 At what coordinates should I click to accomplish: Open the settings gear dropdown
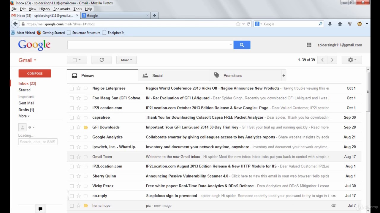tap(351, 60)
